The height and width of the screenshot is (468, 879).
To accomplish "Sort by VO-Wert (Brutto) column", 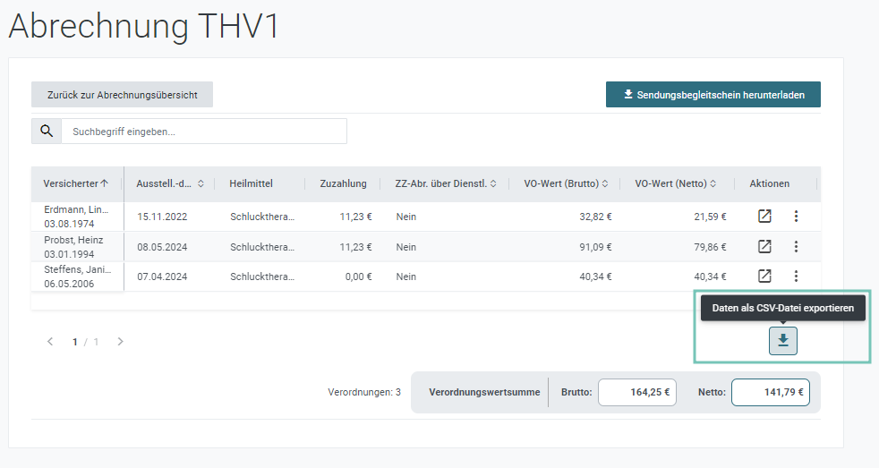I will pyautogui.click(x=567, y=183).
